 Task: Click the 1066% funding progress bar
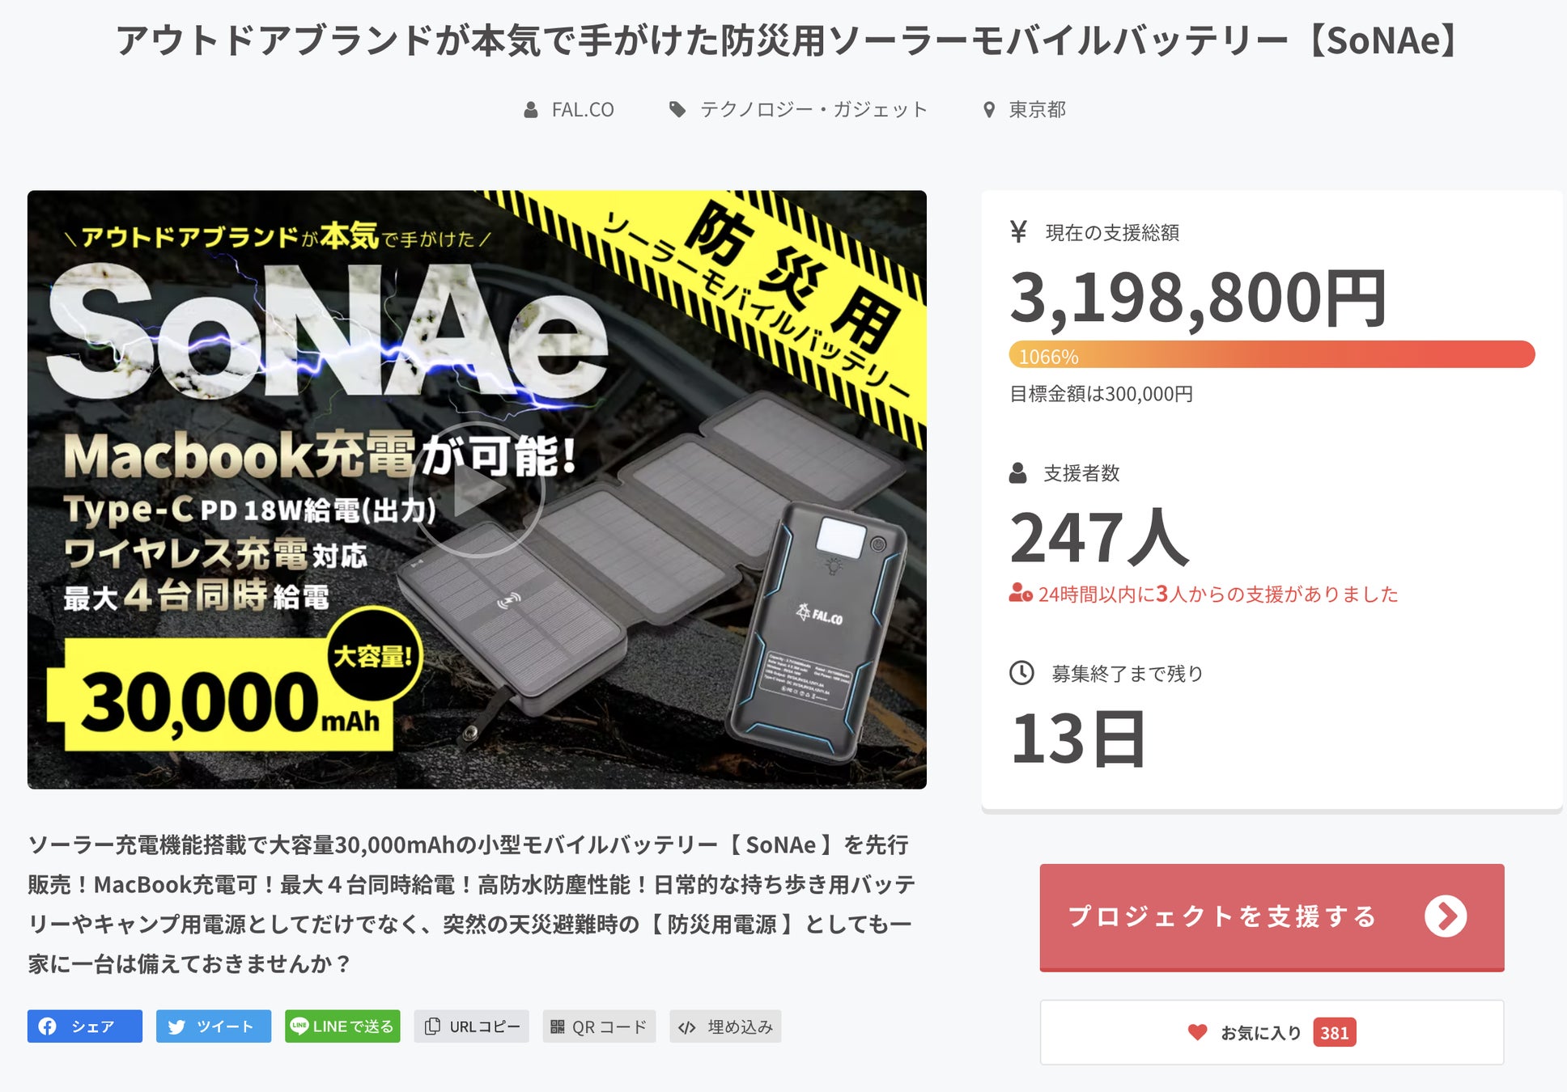click(x=1272, y=355)
